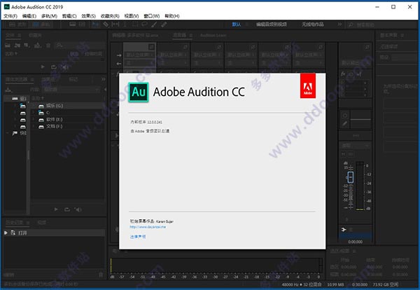
Task: Show the spectral frequency display
Action: pyautogui.click(x=72, y=25)
